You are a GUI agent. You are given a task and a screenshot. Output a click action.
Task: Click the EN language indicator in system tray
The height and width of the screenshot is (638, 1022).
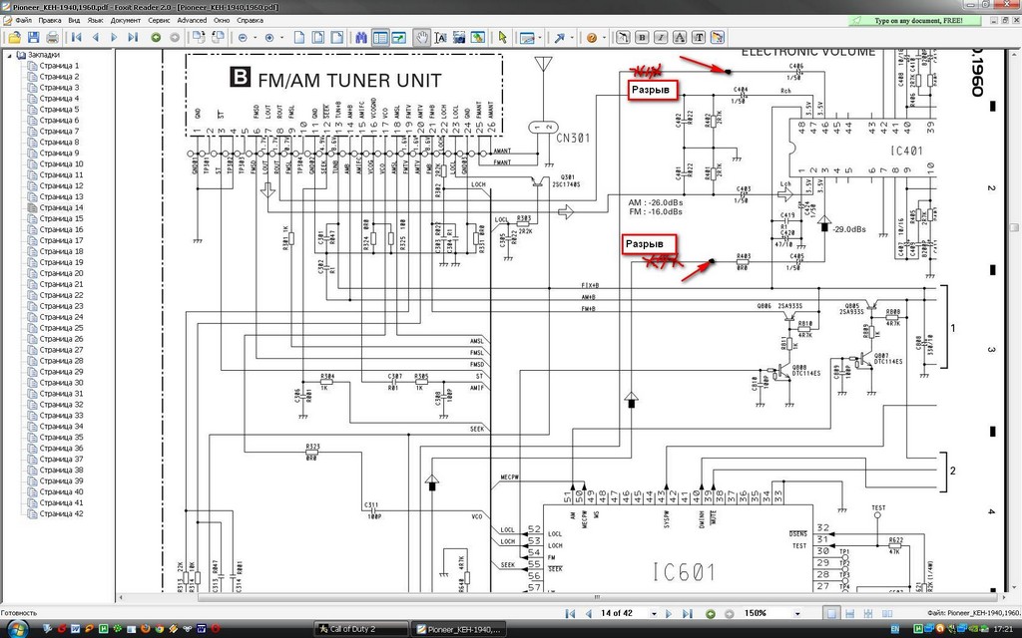(x=895, y=629)
